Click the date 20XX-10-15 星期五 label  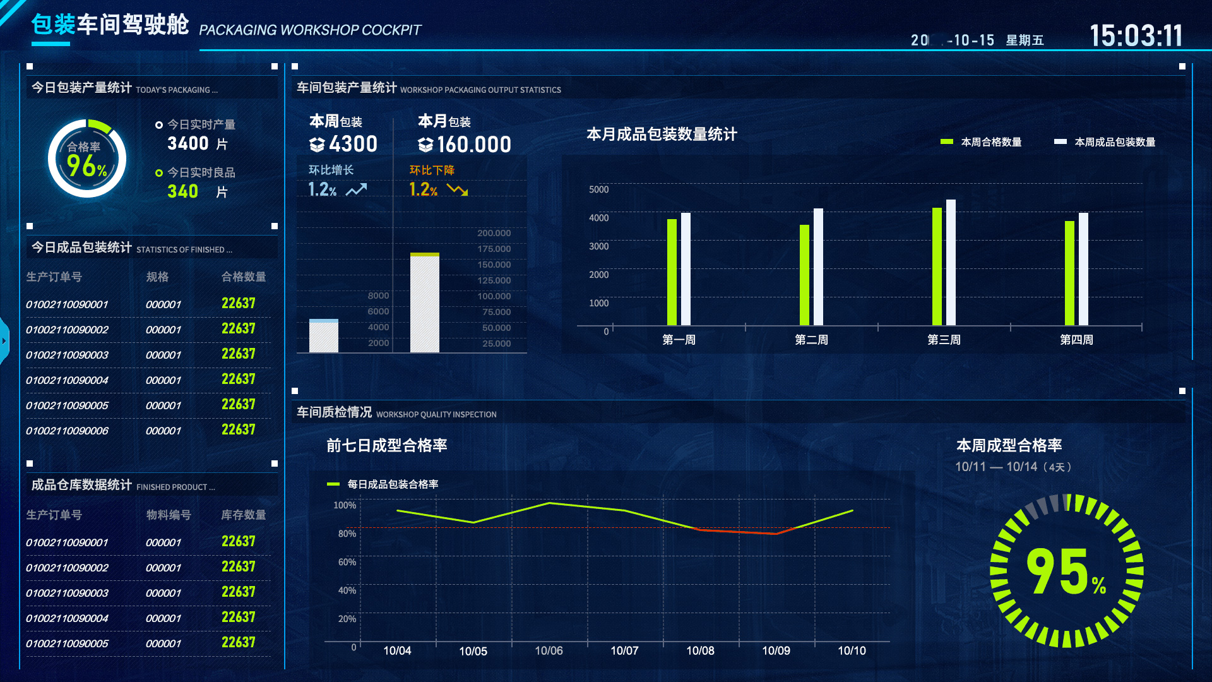(978, 39)
